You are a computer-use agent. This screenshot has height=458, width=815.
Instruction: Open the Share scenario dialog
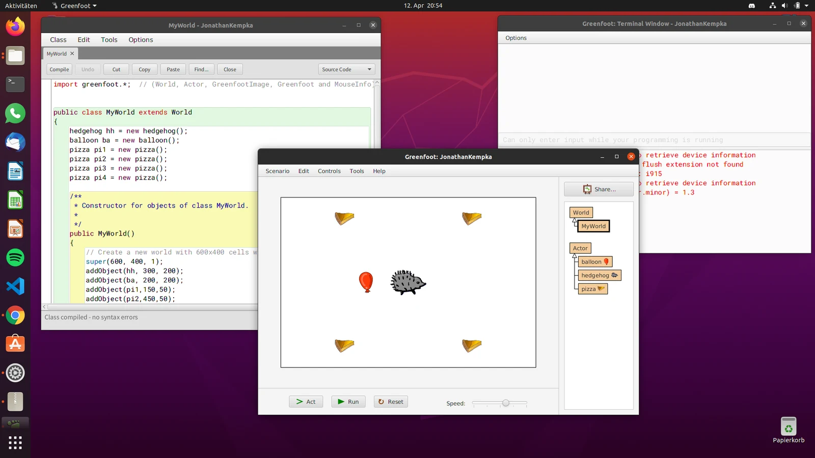(x=599, y=189)
